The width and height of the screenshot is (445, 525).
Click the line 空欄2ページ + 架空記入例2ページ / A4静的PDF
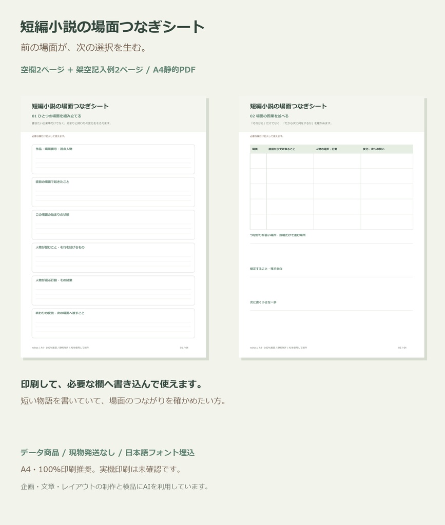pos(108,70)
